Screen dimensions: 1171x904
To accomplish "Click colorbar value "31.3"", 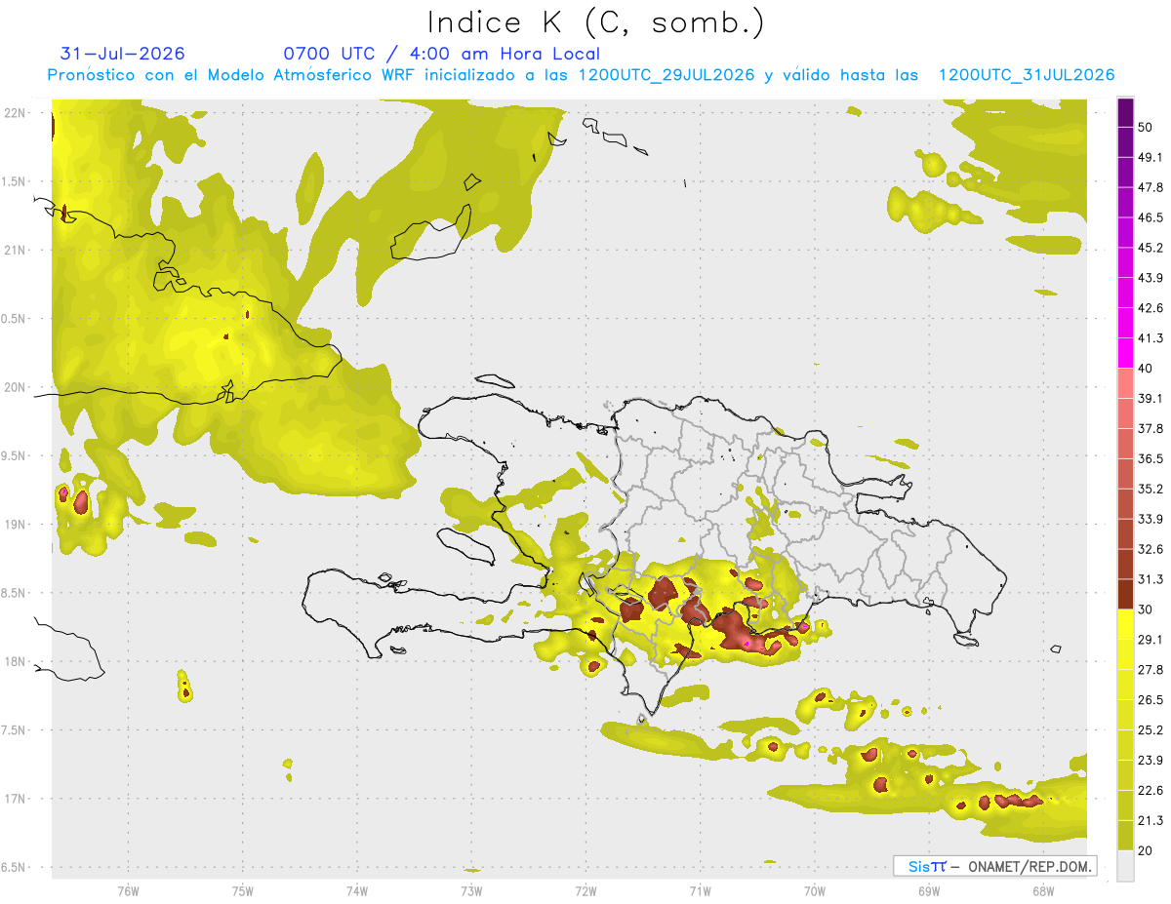I will tap(1151, 579).
